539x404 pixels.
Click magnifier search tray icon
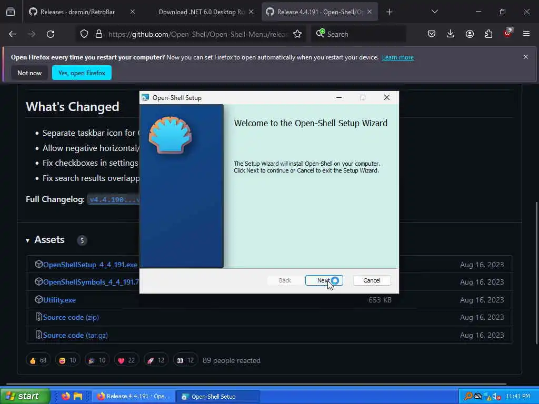point(468,397)
